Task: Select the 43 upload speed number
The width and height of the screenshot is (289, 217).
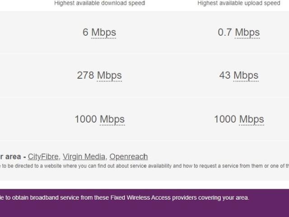Action: (225, 75)
